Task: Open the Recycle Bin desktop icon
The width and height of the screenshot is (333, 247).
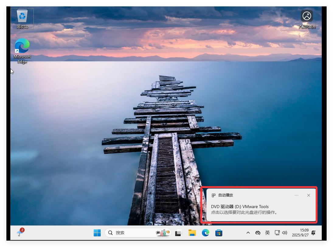Action: pyautogui.click(x=22, y=17)
